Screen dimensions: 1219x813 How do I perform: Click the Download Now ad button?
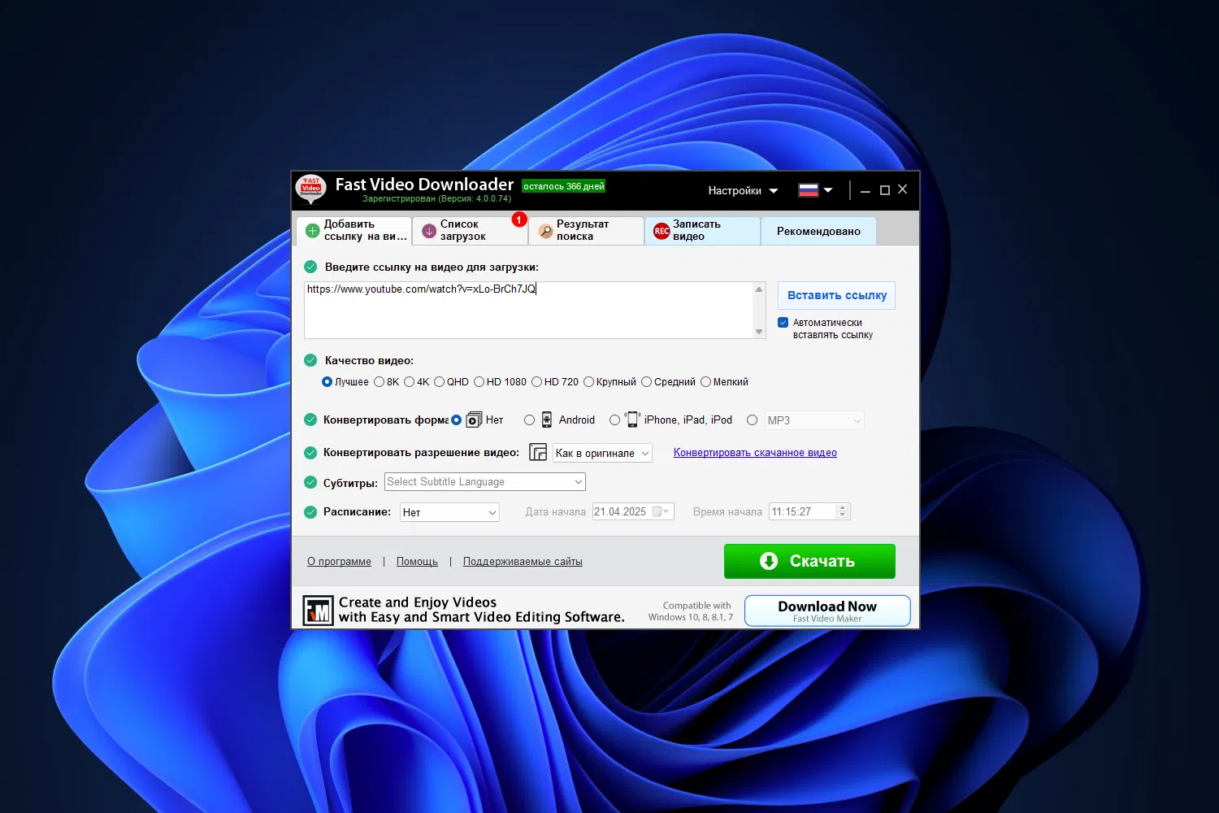827,611
